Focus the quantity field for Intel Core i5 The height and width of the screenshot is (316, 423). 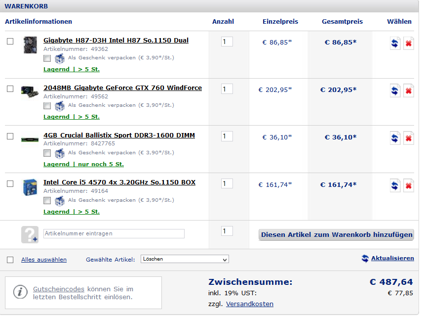[x=227, y=184]
